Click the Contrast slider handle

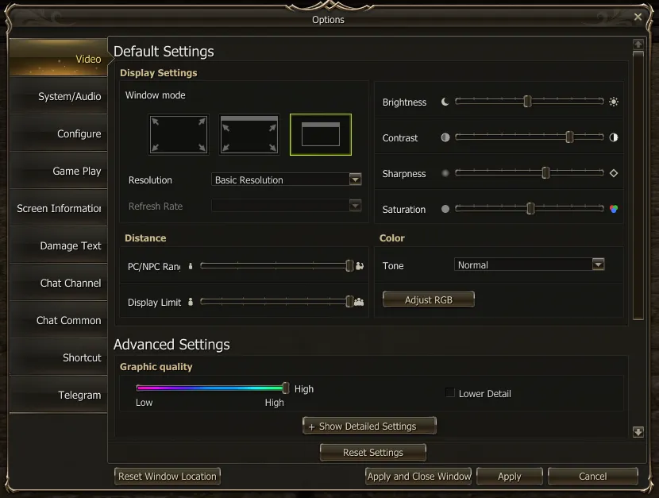pyautogui.click(x=569, y=137)
